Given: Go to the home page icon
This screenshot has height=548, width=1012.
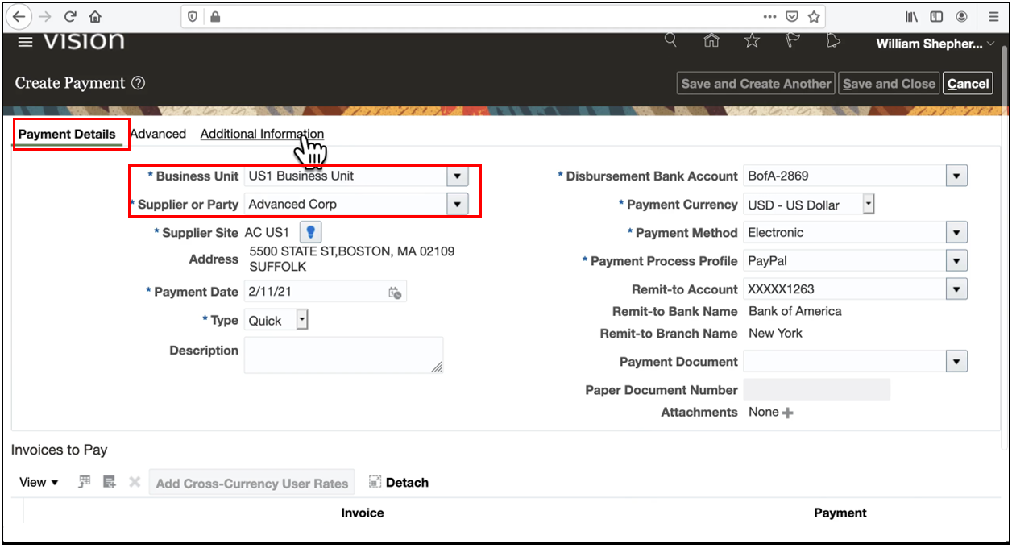Looking at the screenshot, I should tap(711, 39).
